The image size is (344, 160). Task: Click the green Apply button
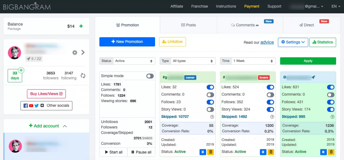(308, 61)
